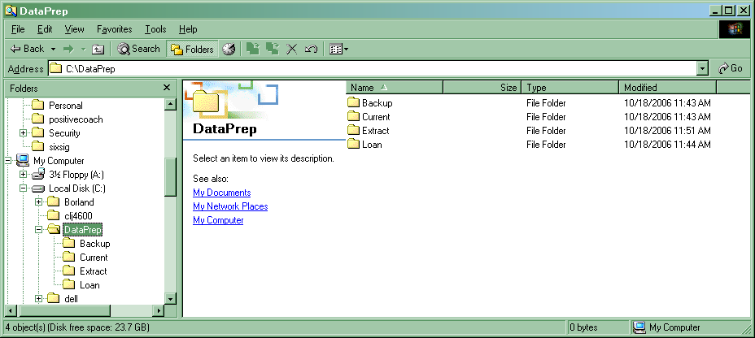Screen dimensions: 755x338
Task: Select Backup subfolder in folder tree
Action: (95, 244)
